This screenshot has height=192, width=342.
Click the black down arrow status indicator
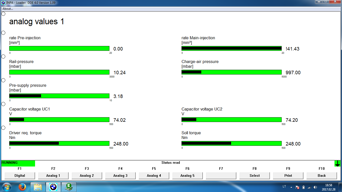click(337, 163)
